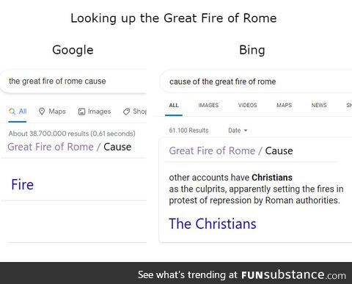Open Bing's Great Fire of Rome link
The height and width of the screenshot is (284, 352).
[212, 150]
